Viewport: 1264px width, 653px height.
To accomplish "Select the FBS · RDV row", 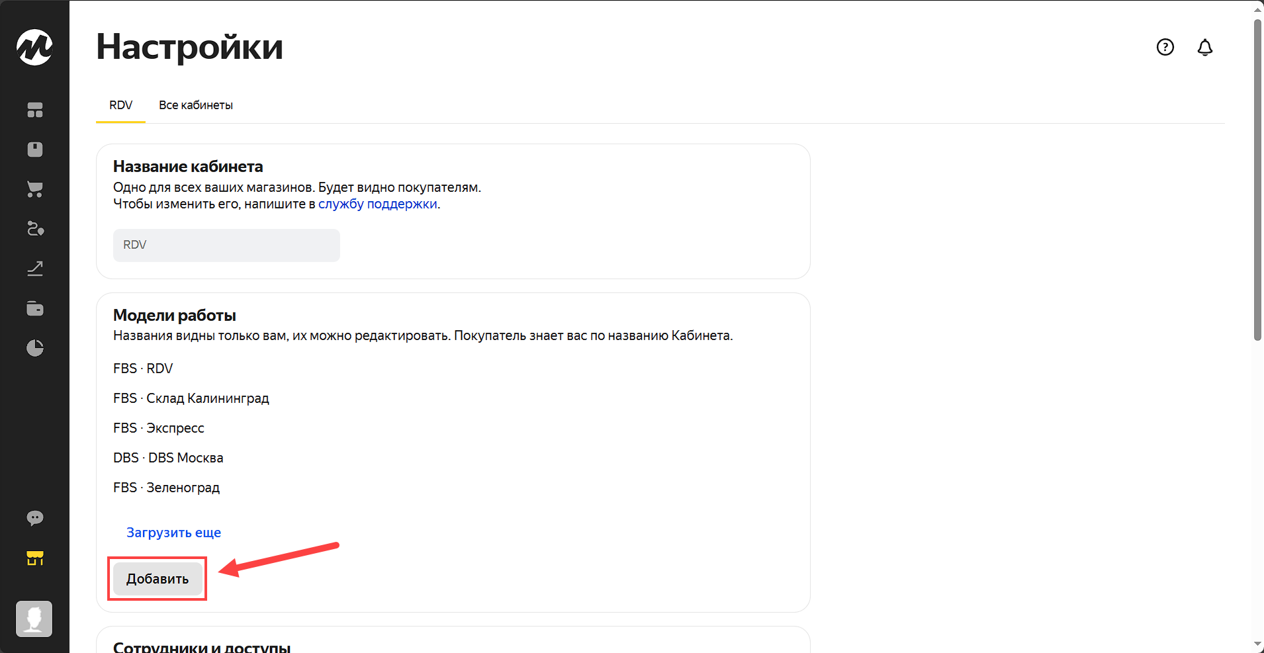I will tap(143, 369).
